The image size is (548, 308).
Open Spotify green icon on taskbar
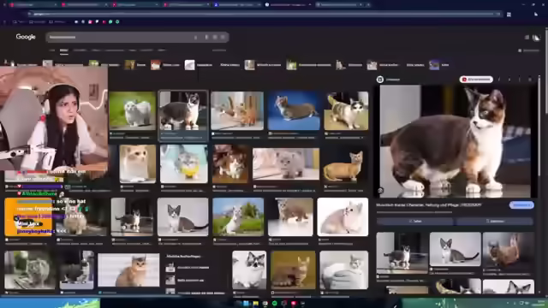click(x=274, y=304)
